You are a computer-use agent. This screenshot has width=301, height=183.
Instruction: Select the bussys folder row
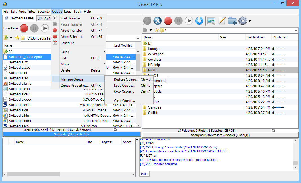coord(220,49)
